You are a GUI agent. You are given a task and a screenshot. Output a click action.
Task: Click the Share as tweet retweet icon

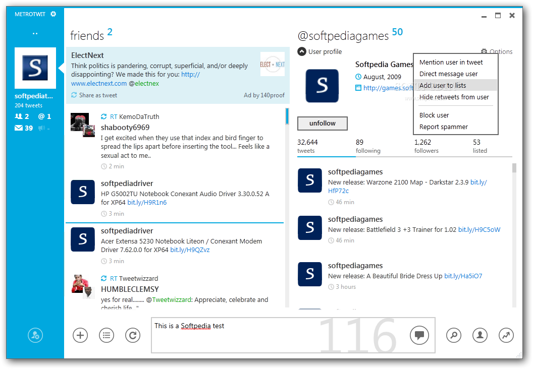pyautogui.click(x=74, y=95)
